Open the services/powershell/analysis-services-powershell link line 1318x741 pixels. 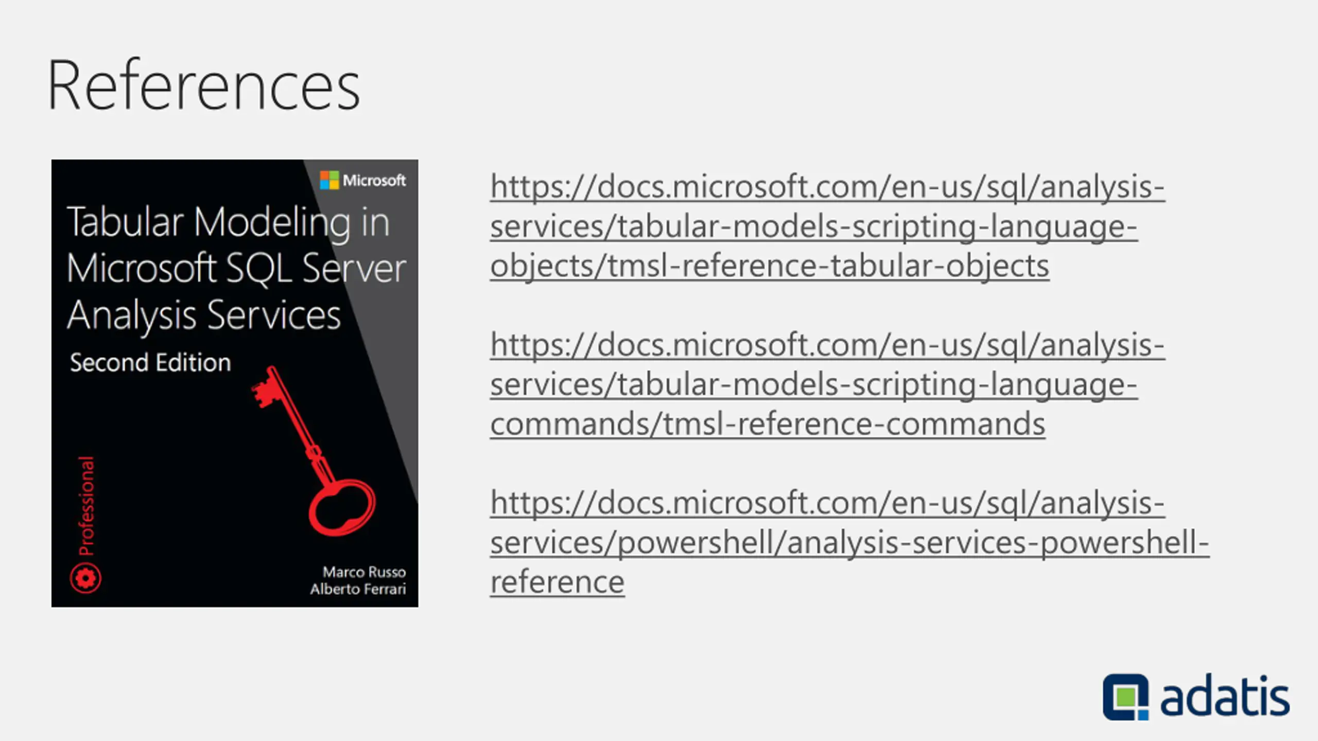tap(849, 543)
